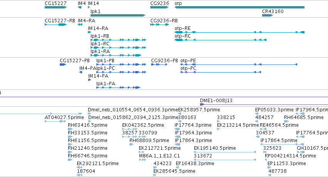The height and width of the screenshot is (177, 328).
Task: Select the IM14-PA protein label
Action: pyautogui.click(x=98, y=76)
